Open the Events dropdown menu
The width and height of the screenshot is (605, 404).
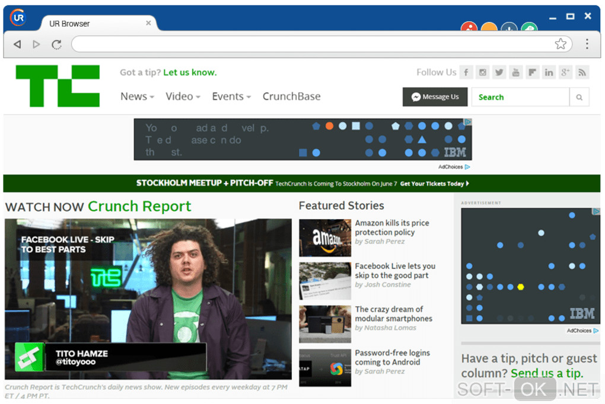point(231,97)
